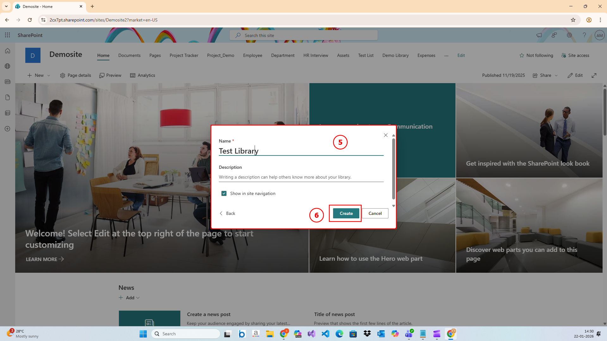The image size is (607, 341).
Task: Go to SharePoint home in left rail
Action: pos(8,51)
